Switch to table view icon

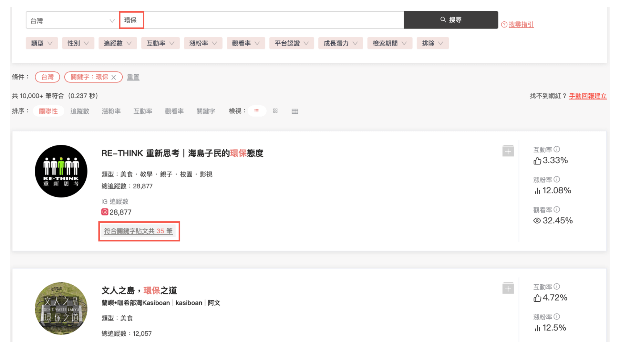pyautogui.click(x=294, y=111)
